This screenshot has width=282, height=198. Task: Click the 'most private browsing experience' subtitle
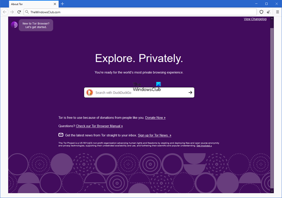(139, 72)
